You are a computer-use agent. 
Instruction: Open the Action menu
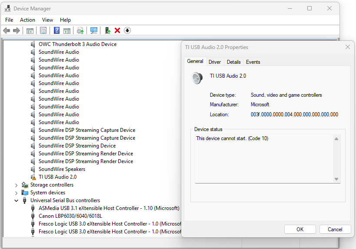[x=27, y=20]
